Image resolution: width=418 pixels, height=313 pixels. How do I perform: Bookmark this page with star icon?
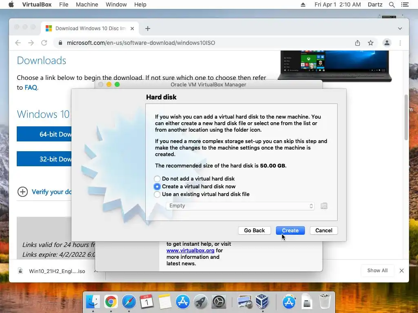pos(371,43)
